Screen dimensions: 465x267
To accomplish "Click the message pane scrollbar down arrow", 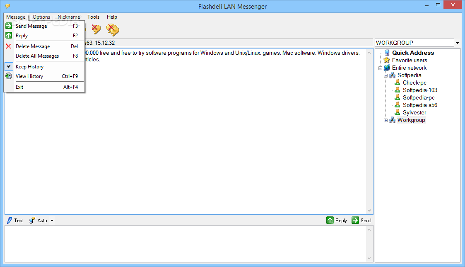I will click(x=369, y=211).
